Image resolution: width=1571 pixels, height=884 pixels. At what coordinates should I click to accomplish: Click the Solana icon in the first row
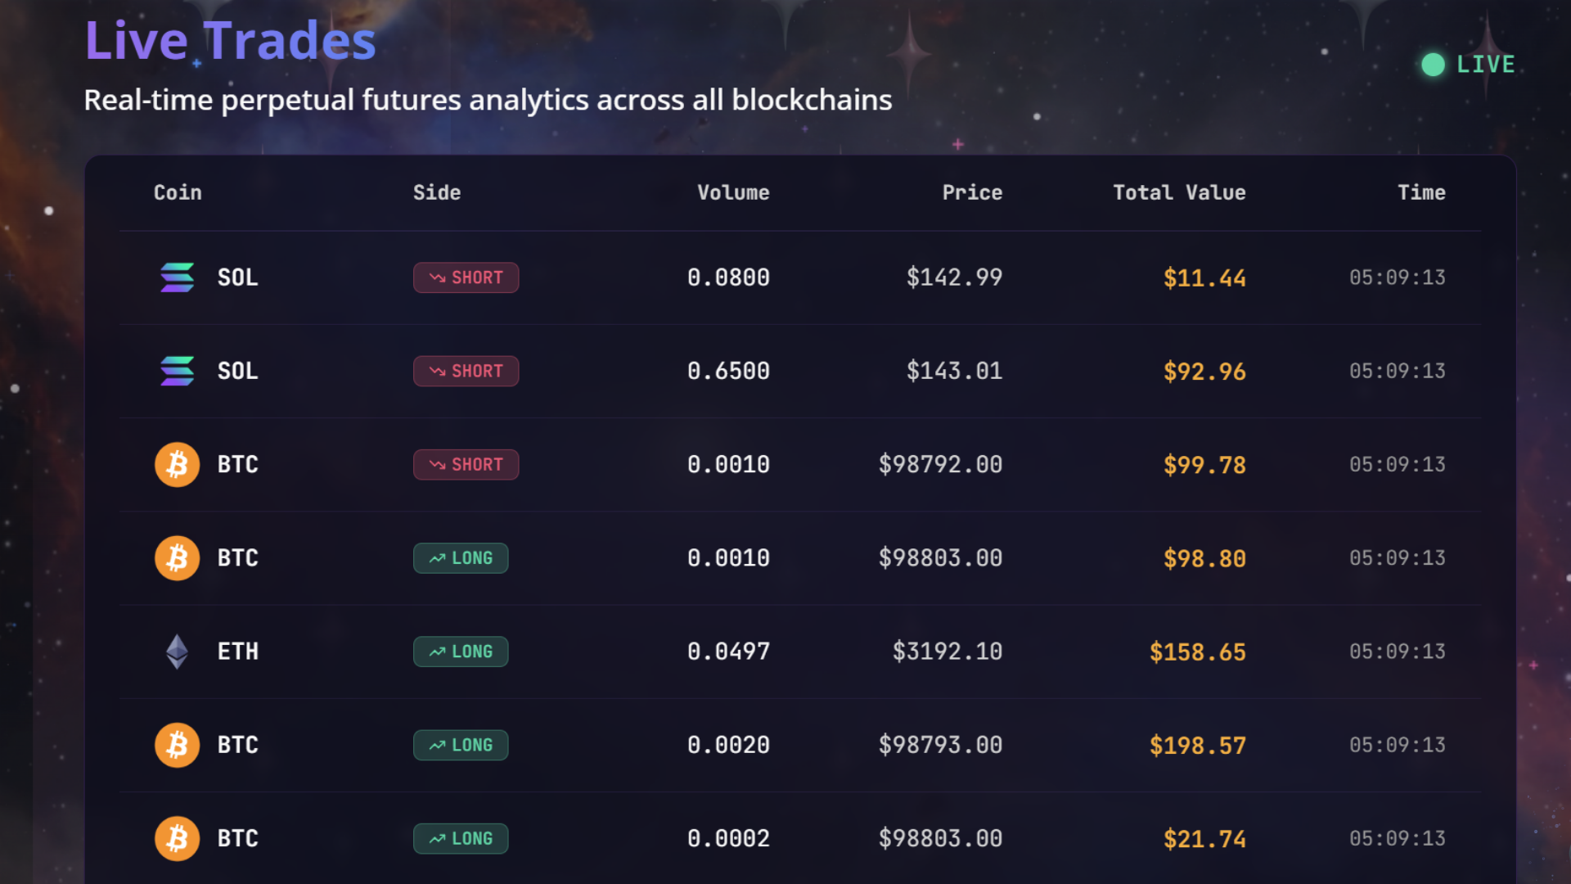click(x=177, y=277)
